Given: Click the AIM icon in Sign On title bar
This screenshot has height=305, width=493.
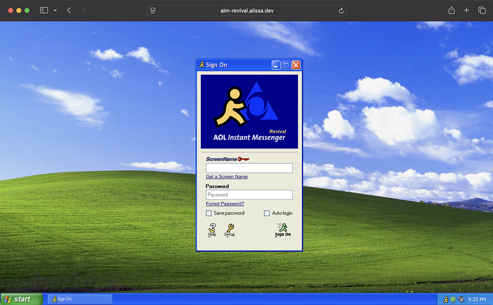Looking at the screenshot, I should click(x=201, y=65).
